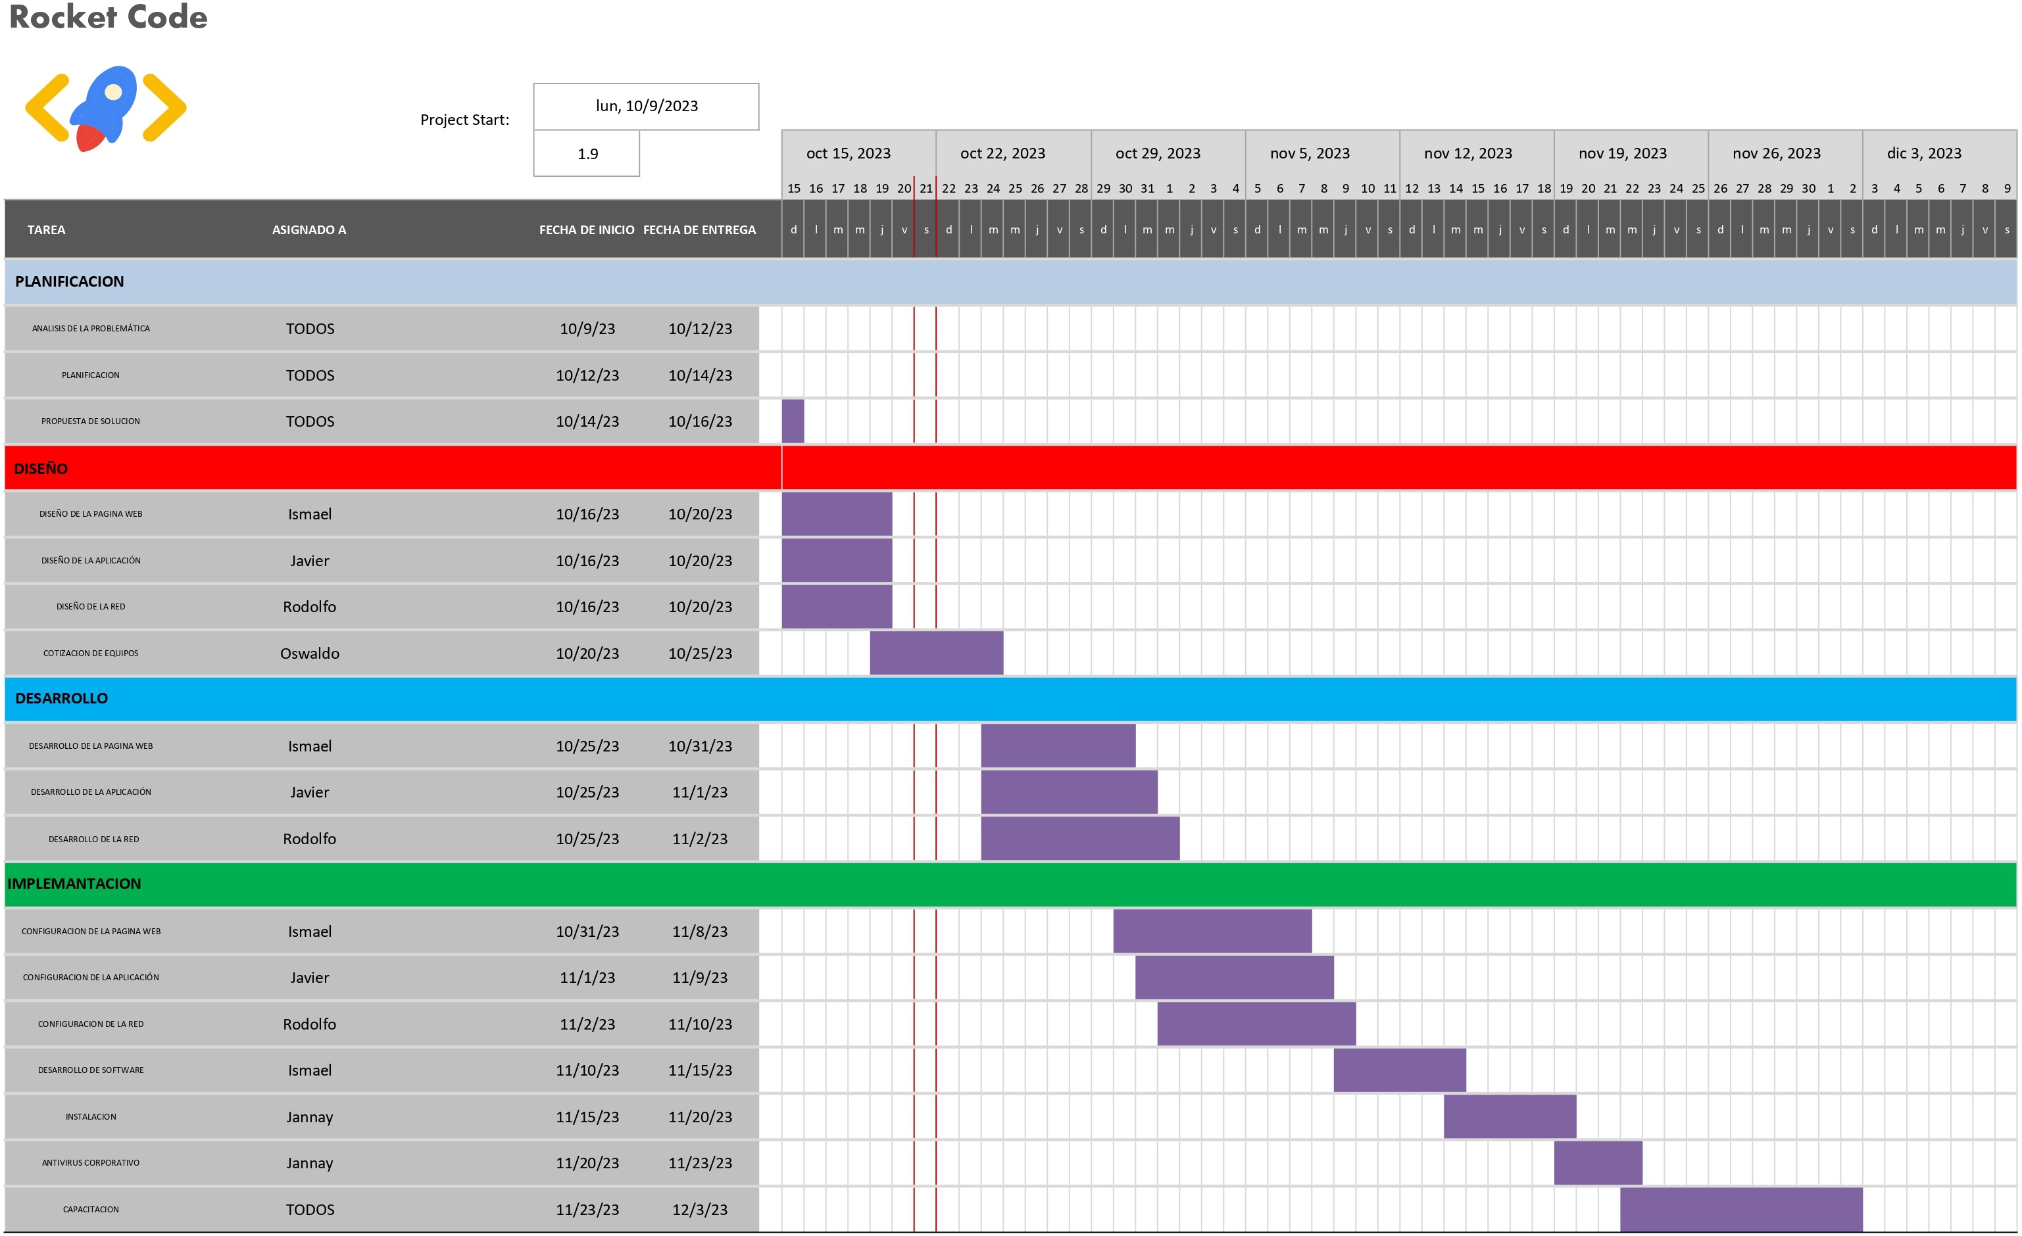Select delivery date 10/25/23 cell
This screenshot has height=1236, width=2022.
(x=700, y=653)
